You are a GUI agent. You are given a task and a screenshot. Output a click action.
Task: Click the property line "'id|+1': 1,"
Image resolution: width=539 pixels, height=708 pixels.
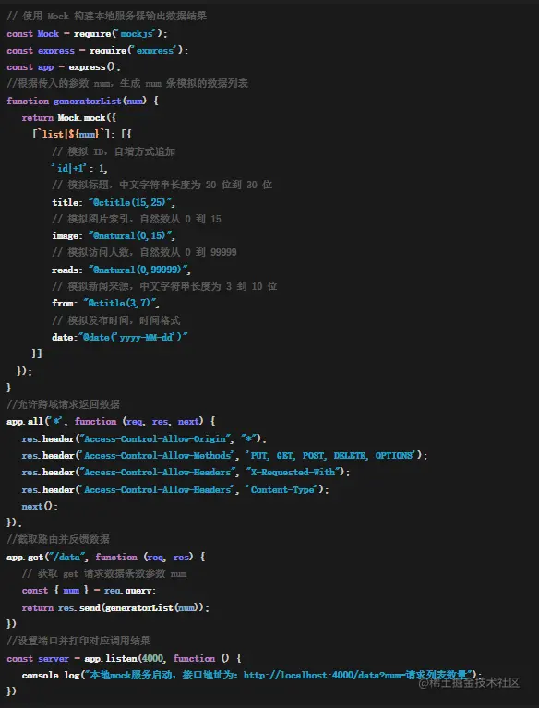click(x=79, y=168)
